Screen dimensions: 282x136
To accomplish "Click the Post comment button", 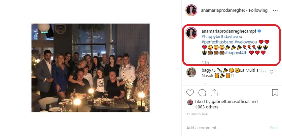I will click(274, 128).
